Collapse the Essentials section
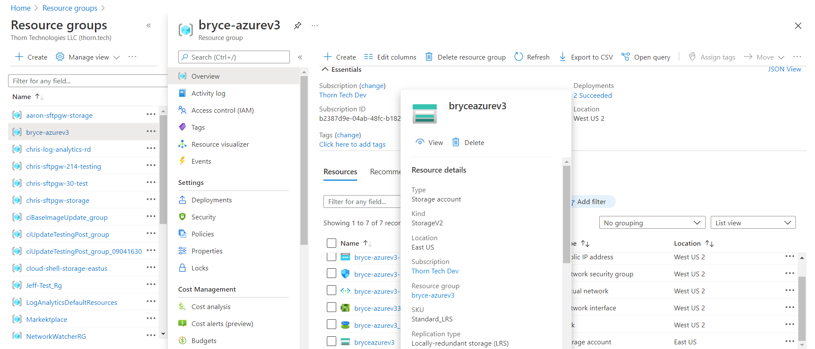Viewport: 815px width, 349px height. click(x=325, y=69)
